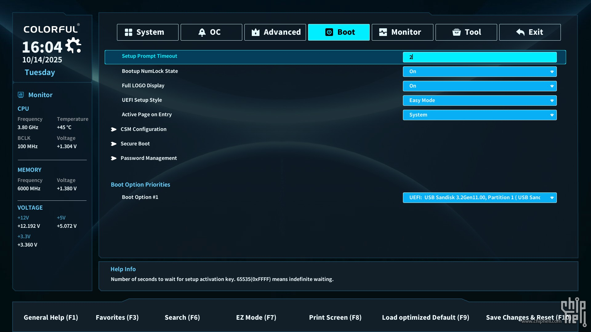The image size is (591, 332).
Task: Expand CSM Configuration submenu
Action: (x=143, y=129)
